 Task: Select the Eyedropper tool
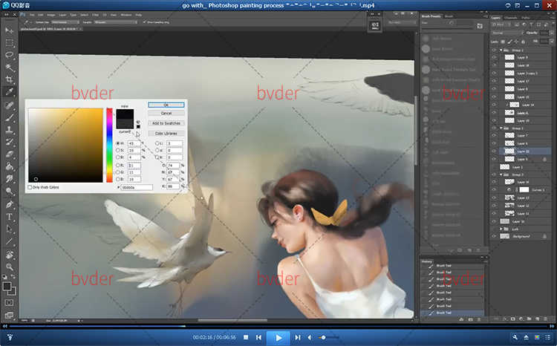pos(10,91)
